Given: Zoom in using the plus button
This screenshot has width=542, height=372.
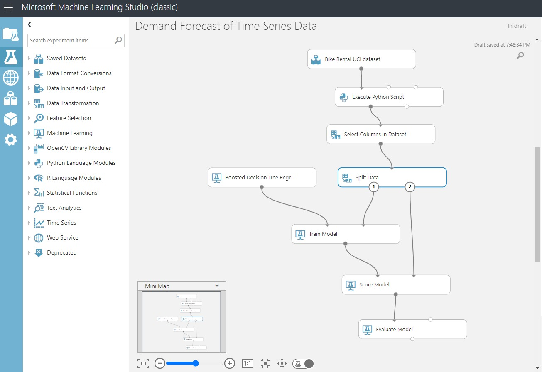Looking at the screenshot, I should 230,363.
